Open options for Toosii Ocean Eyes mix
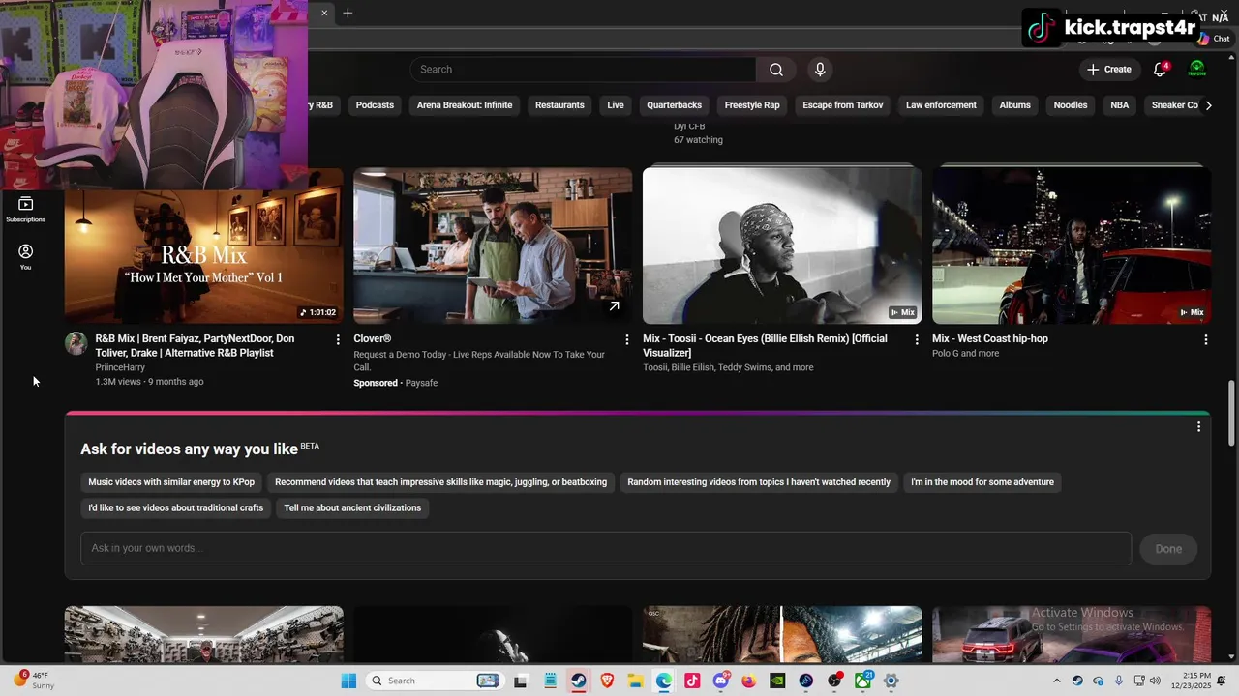This screenshot has height=696, width=1239. coord(917,339)
